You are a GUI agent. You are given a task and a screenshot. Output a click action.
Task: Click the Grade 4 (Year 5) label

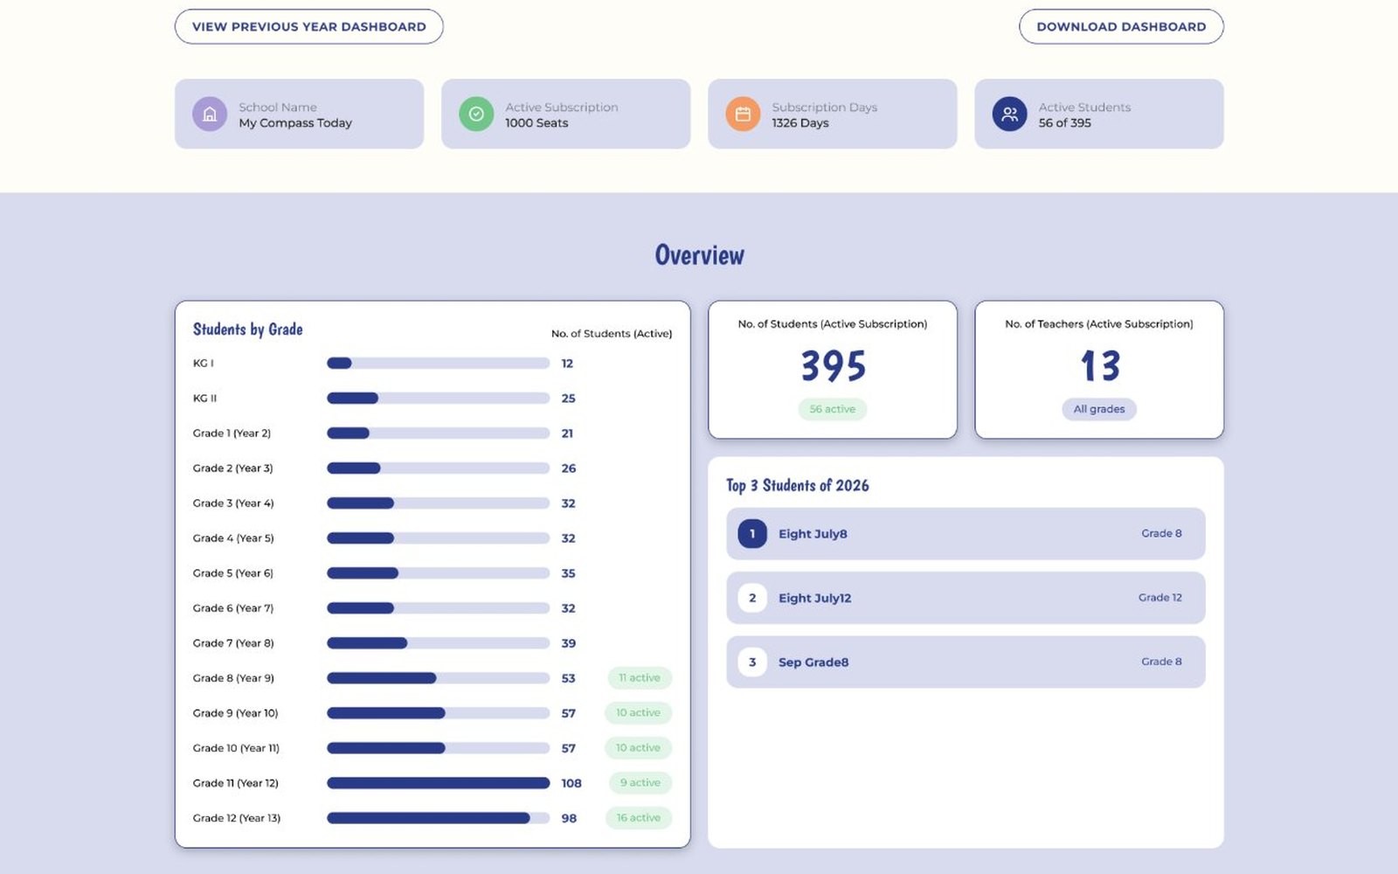pyautogui.click(x=233, y=538)
